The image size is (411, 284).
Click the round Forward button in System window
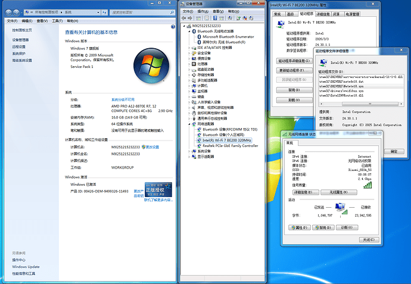click(x=16, y=13)
